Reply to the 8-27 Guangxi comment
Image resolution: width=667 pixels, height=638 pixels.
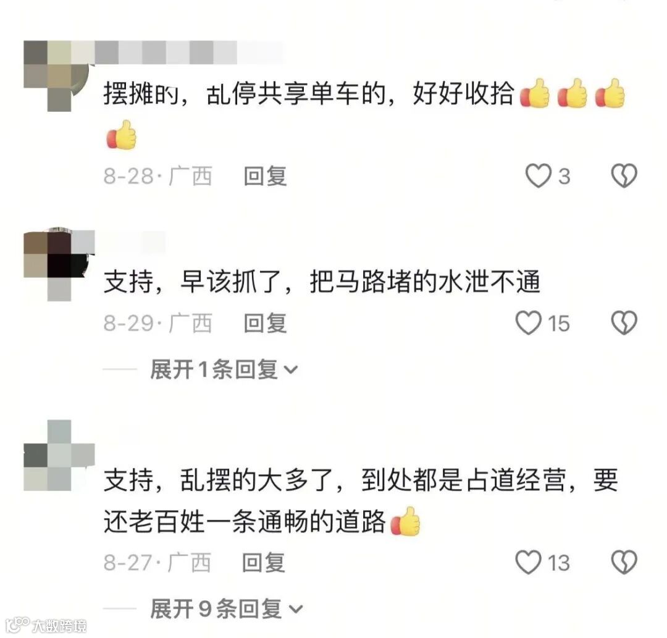coord(263,563)
